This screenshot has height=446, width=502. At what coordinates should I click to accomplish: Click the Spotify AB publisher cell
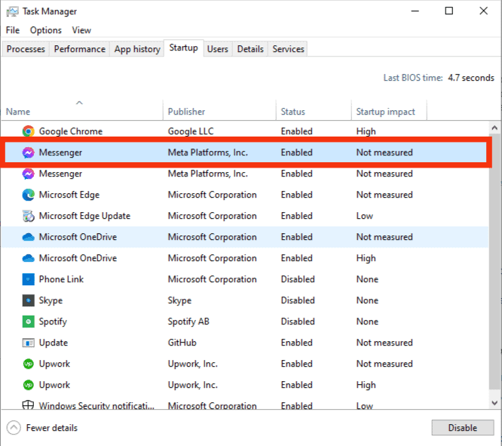pos(188,321)
